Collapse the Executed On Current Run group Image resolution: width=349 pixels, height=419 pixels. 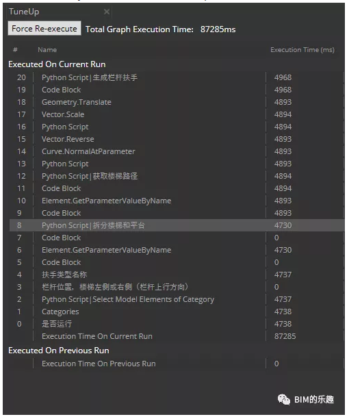click(x=57, y=64)
